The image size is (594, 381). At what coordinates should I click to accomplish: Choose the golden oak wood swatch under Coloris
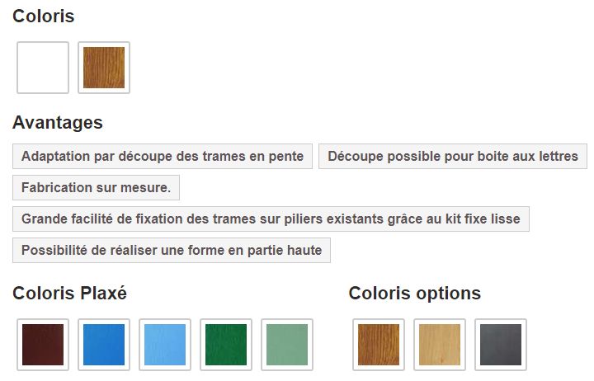(104, 68)
